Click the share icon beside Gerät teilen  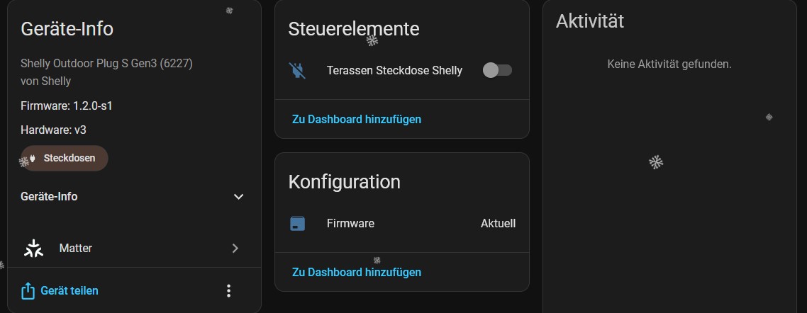[x=28, y=291]
